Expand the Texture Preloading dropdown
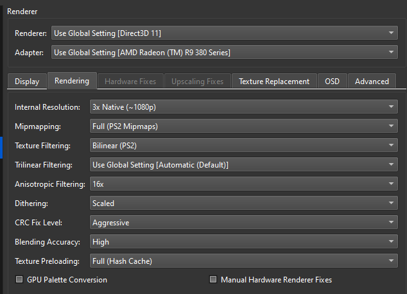 point(243,261)
